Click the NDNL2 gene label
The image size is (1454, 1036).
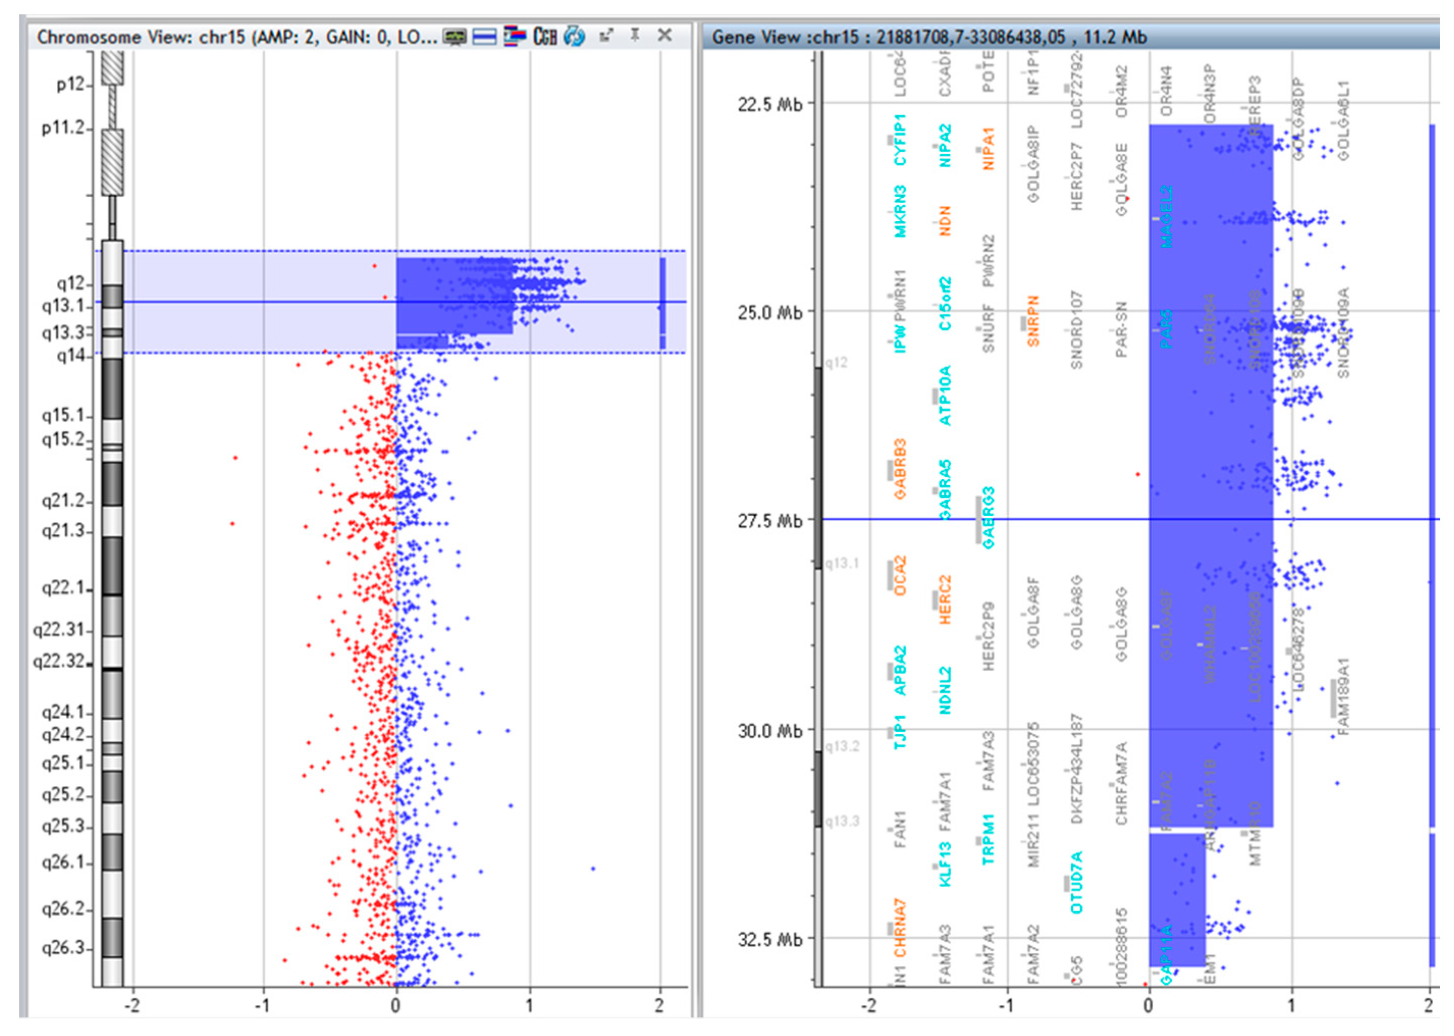tap(945, 690)
